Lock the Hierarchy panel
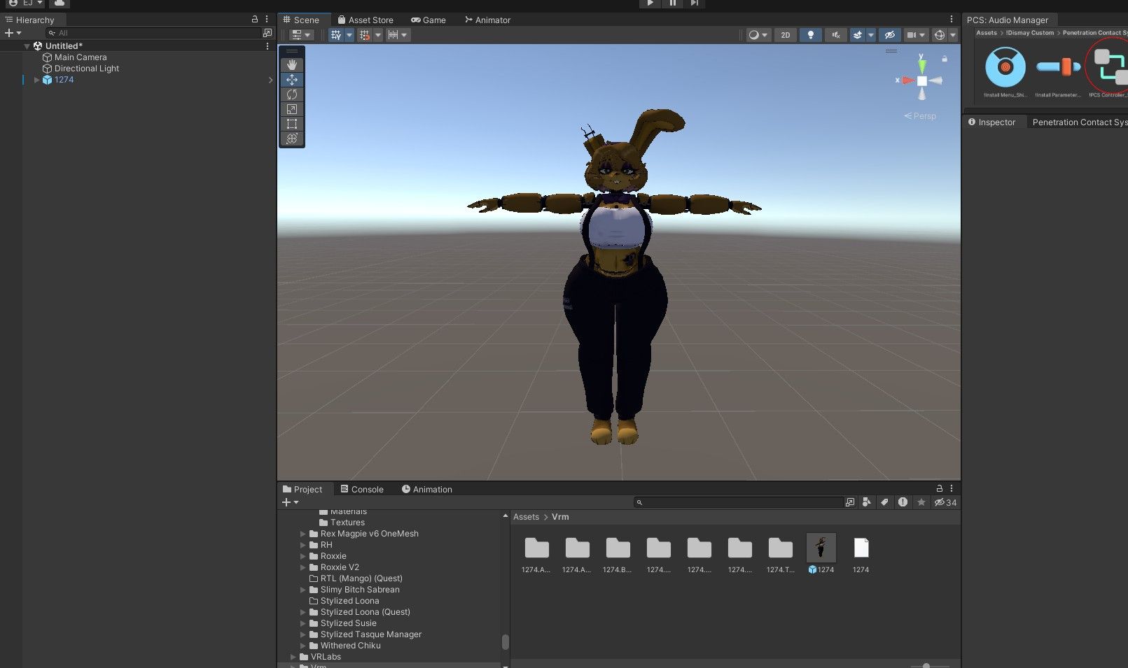This screenshot has width=1128, height=668. click(x=255, y=20)
